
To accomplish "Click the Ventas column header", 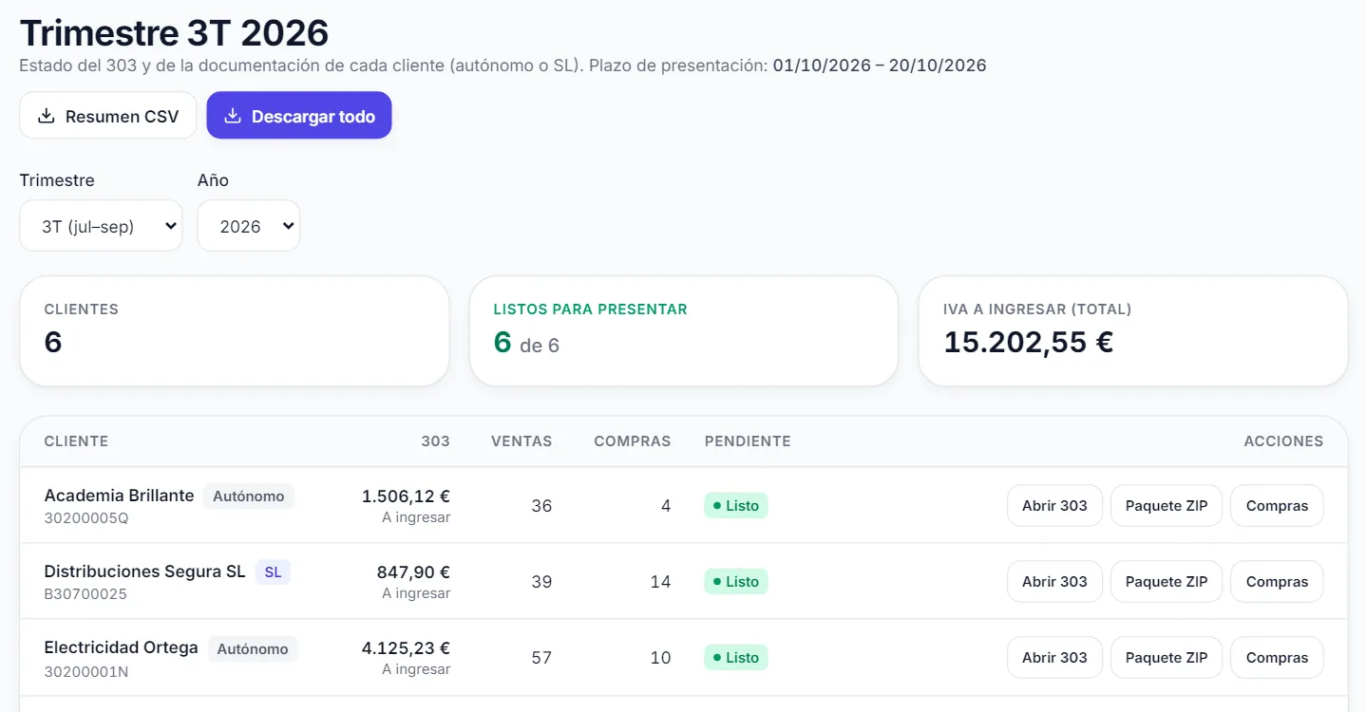I will click(x=522, y=441).
